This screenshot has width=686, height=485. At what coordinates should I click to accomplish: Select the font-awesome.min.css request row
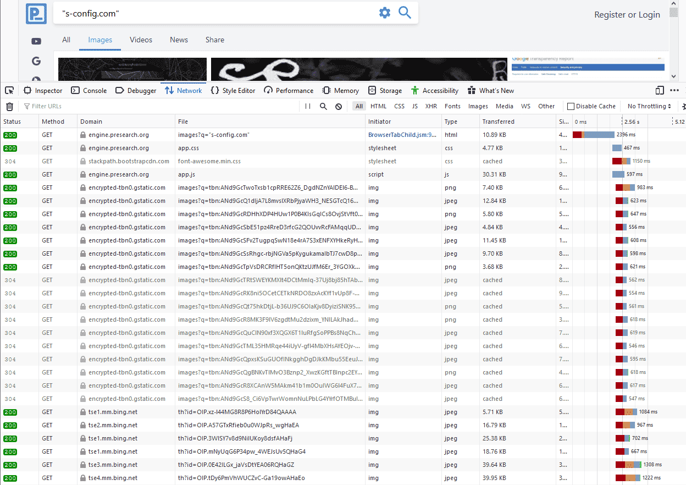[x=343, y=161]
